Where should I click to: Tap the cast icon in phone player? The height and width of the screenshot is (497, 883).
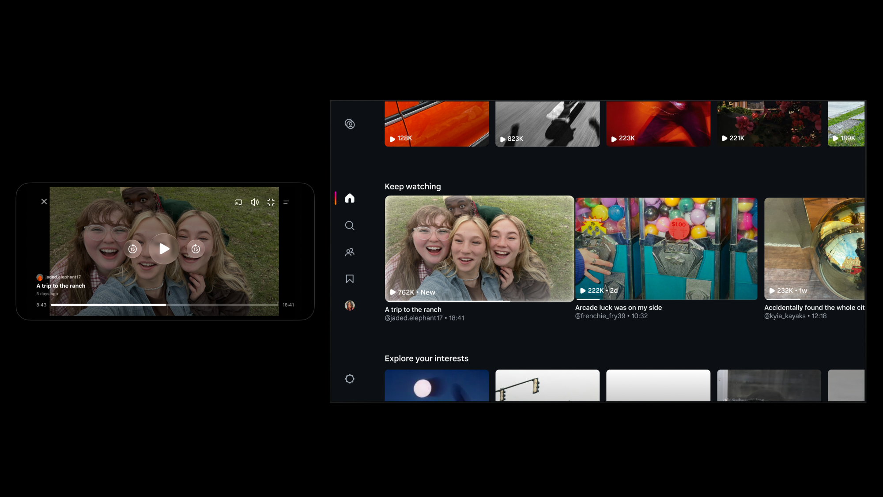click(x=238, y=202)
